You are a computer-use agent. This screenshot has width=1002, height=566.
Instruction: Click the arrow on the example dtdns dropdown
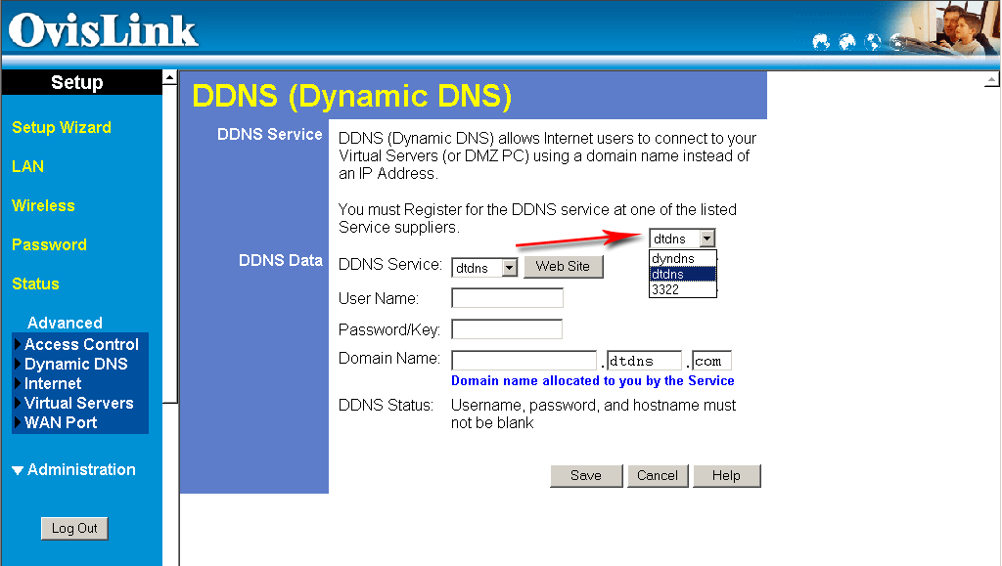(706, 238)
